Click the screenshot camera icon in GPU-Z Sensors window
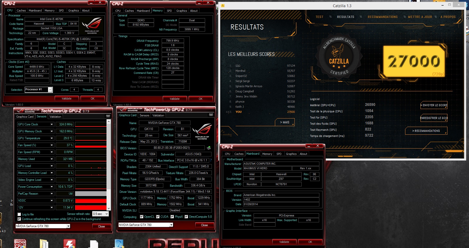This screenshot has height=248, width=469. (108, 116)
